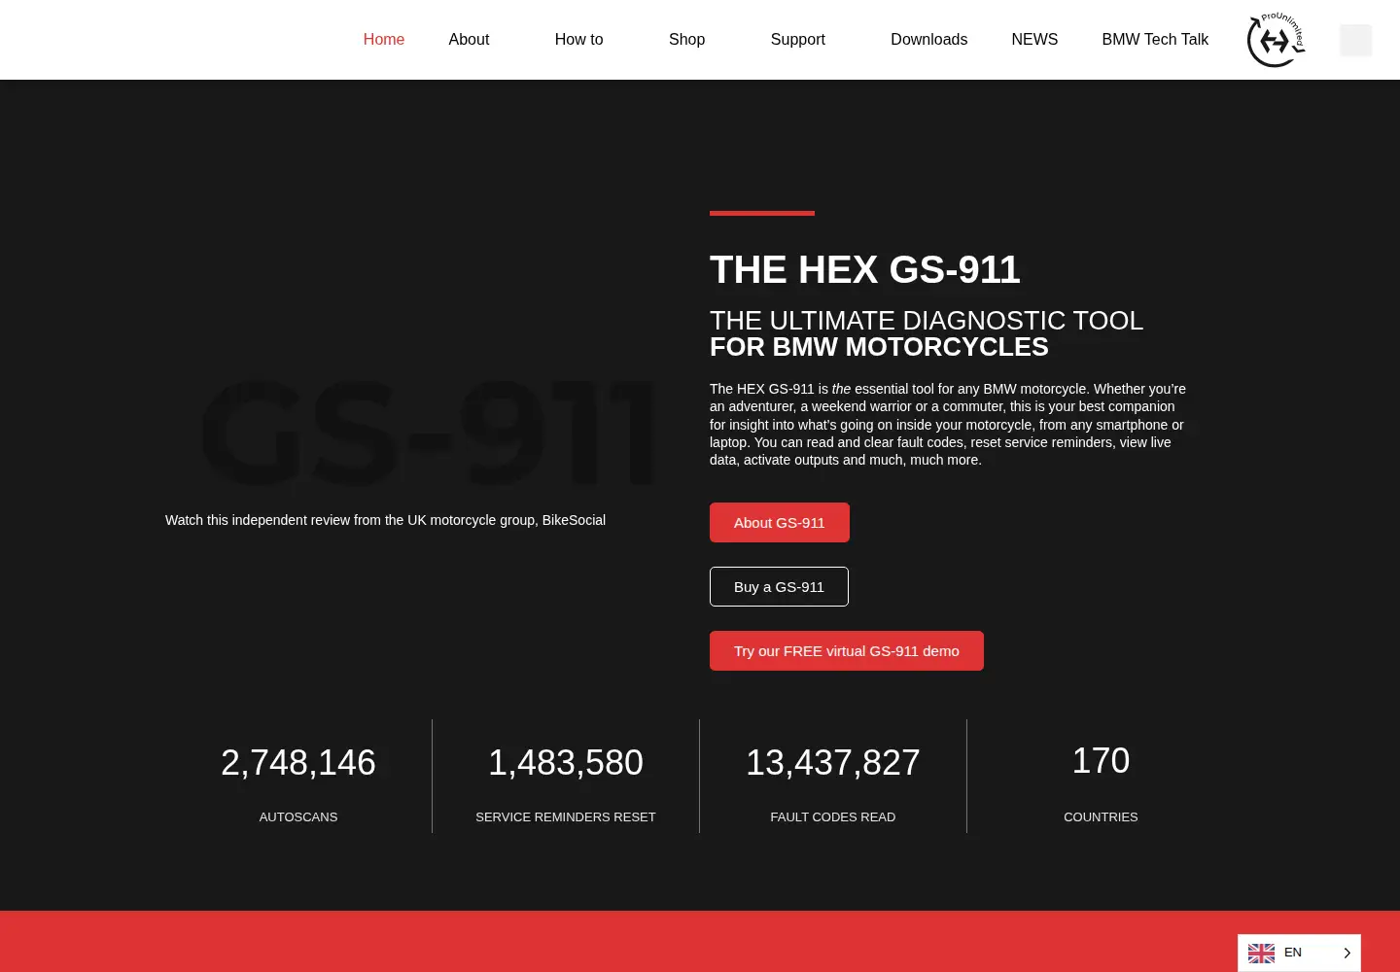Expand the EN language selector arrow
This screenshot has height=972, width=1400.
click(1347, 954)
